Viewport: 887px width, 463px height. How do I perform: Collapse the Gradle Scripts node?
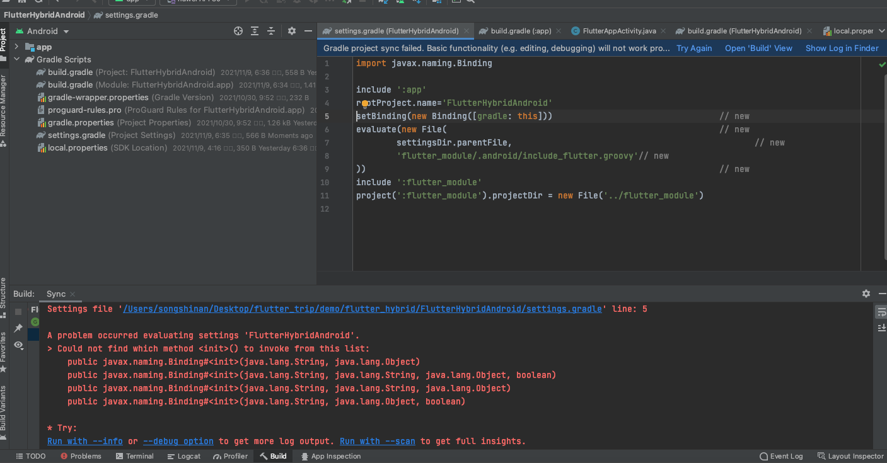[x=17, y=60]
